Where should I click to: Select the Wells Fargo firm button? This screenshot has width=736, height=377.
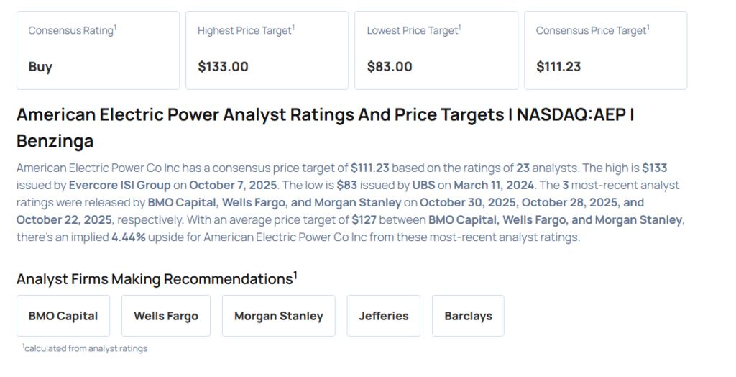pos(166,316)
